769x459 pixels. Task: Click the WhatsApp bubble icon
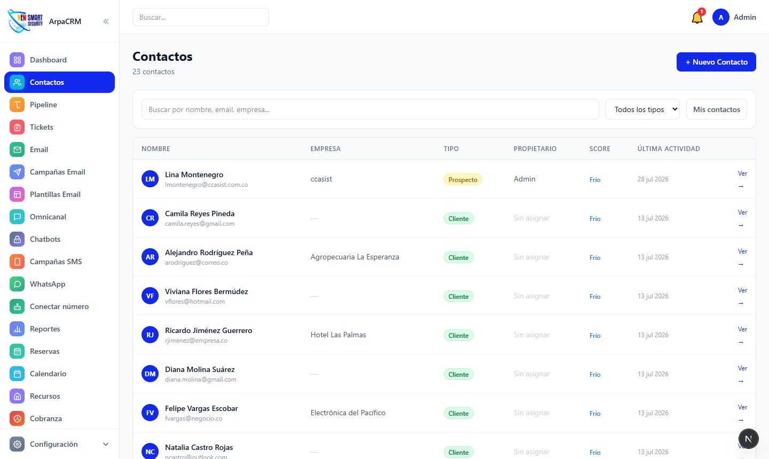point(17,284)
